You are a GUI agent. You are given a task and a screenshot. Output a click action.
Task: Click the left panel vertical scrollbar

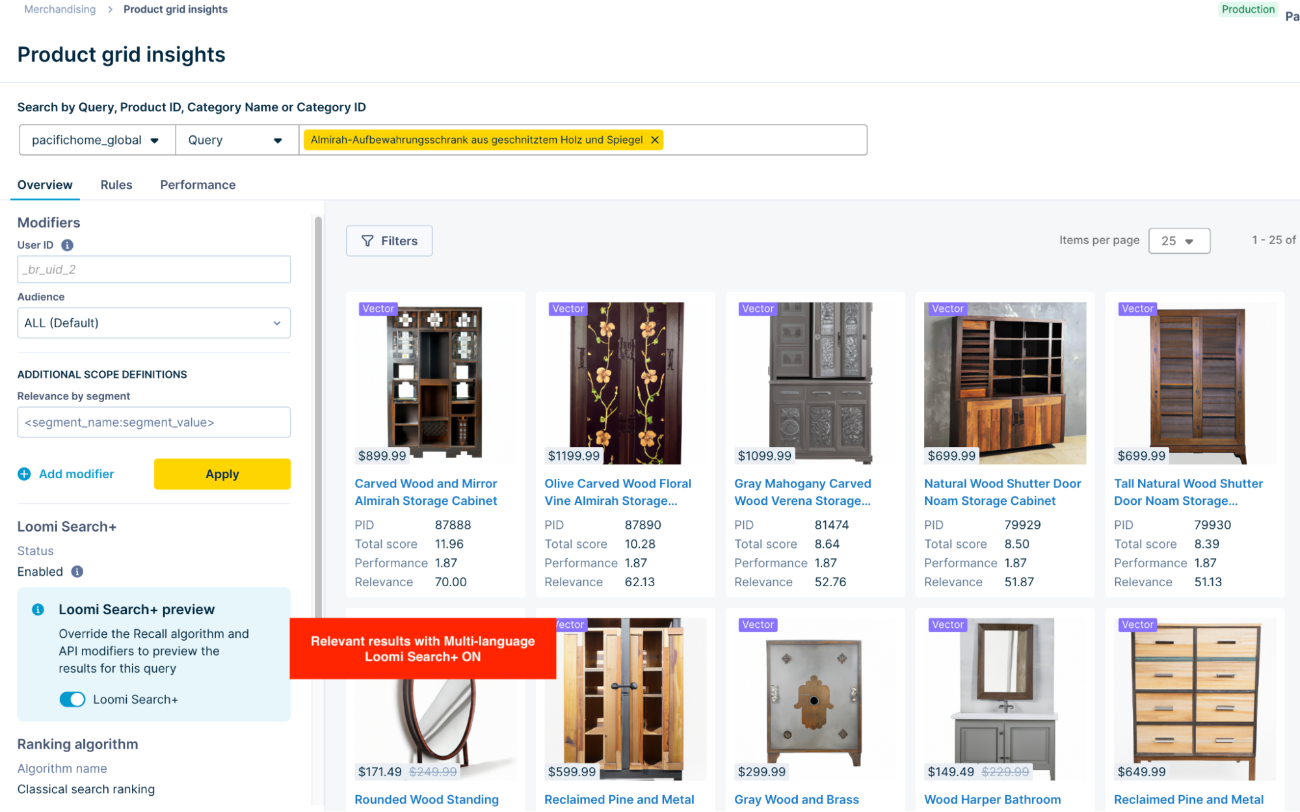coord(318,416)
